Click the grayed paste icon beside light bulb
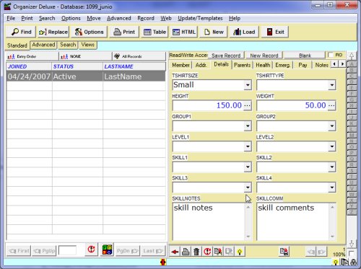This screenshot has height=269, width=361. click(x=229, y=252)
